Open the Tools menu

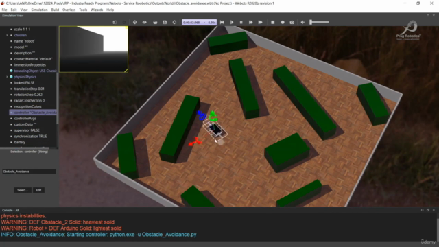[x=83, y=10]
